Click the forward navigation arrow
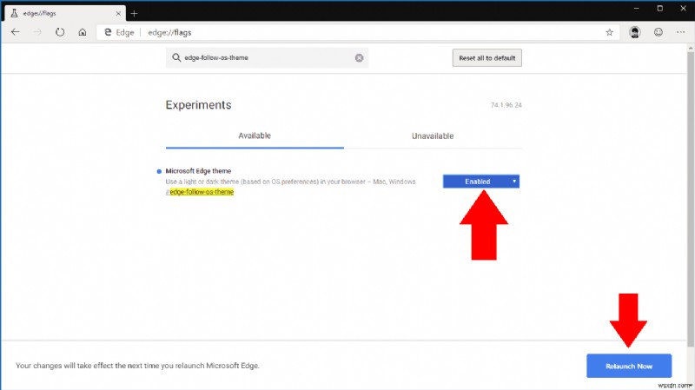The width and height of the screenshot is (695, 390). (x=38, y=32)
